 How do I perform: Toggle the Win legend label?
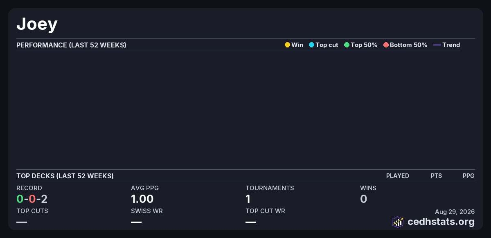(297, 45)
